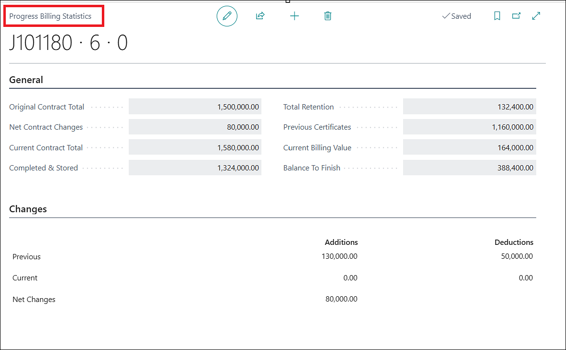Image resolution: width=566 pixels, height=350 pixels.
Task: Click the Completed & Stored label
Action: pyautogui.click(x=43, y=168)
